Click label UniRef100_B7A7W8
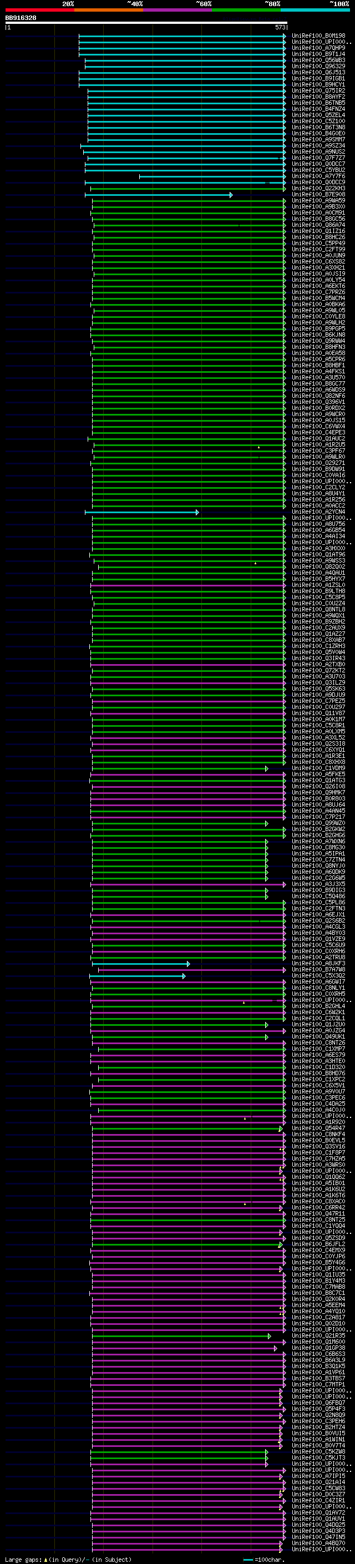The height and width of the screenshot is (1564, 355). 318,970
